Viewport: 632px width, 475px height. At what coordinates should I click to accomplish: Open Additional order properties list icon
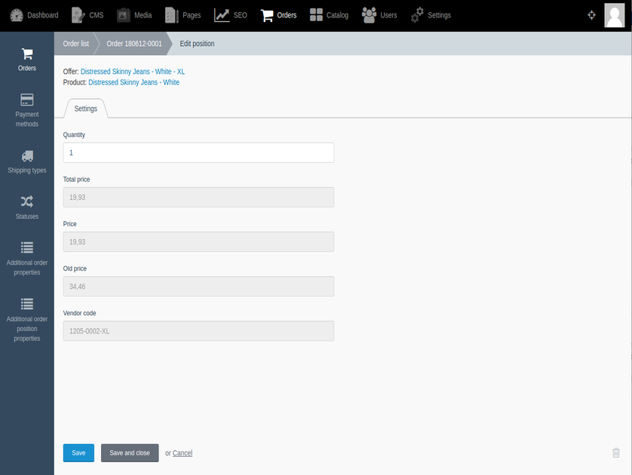27,247
